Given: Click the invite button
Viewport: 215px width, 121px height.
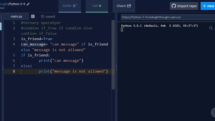Looking at the screenshot, I should click(x=70, y=6).
